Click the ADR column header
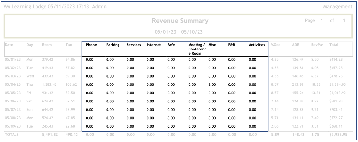The image size is (358, 142). click(296, 45)
